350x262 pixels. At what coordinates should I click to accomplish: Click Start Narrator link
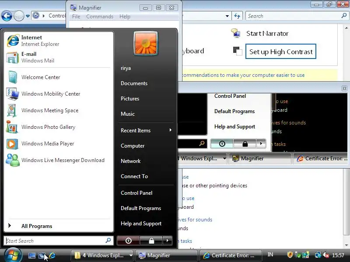(267, 34)
